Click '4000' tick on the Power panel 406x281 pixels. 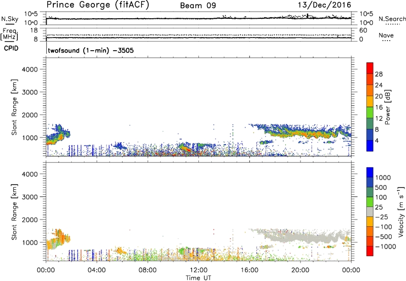[29, 69]
